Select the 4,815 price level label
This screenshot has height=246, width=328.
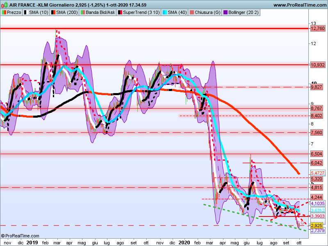[316, 187]
